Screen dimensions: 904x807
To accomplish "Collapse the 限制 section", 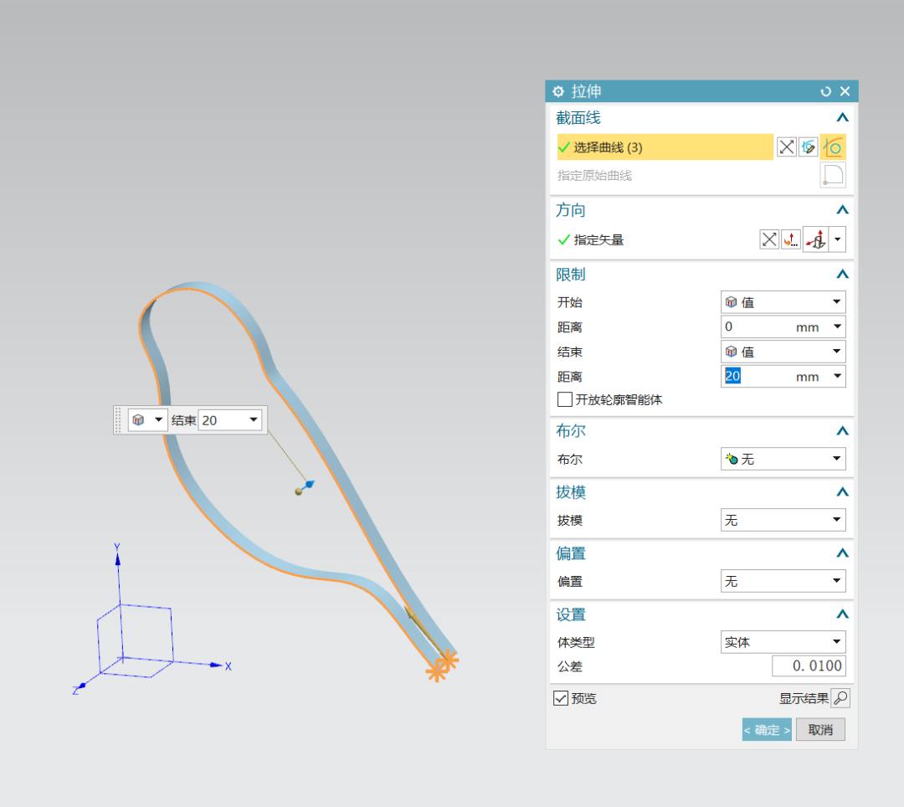I will pyautogui.click(x=842, y=275).
